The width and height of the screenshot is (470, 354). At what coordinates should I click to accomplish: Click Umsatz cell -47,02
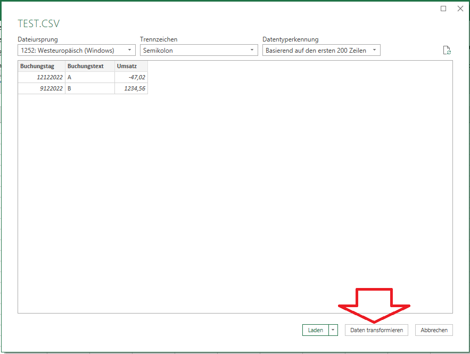click(131, 77)
